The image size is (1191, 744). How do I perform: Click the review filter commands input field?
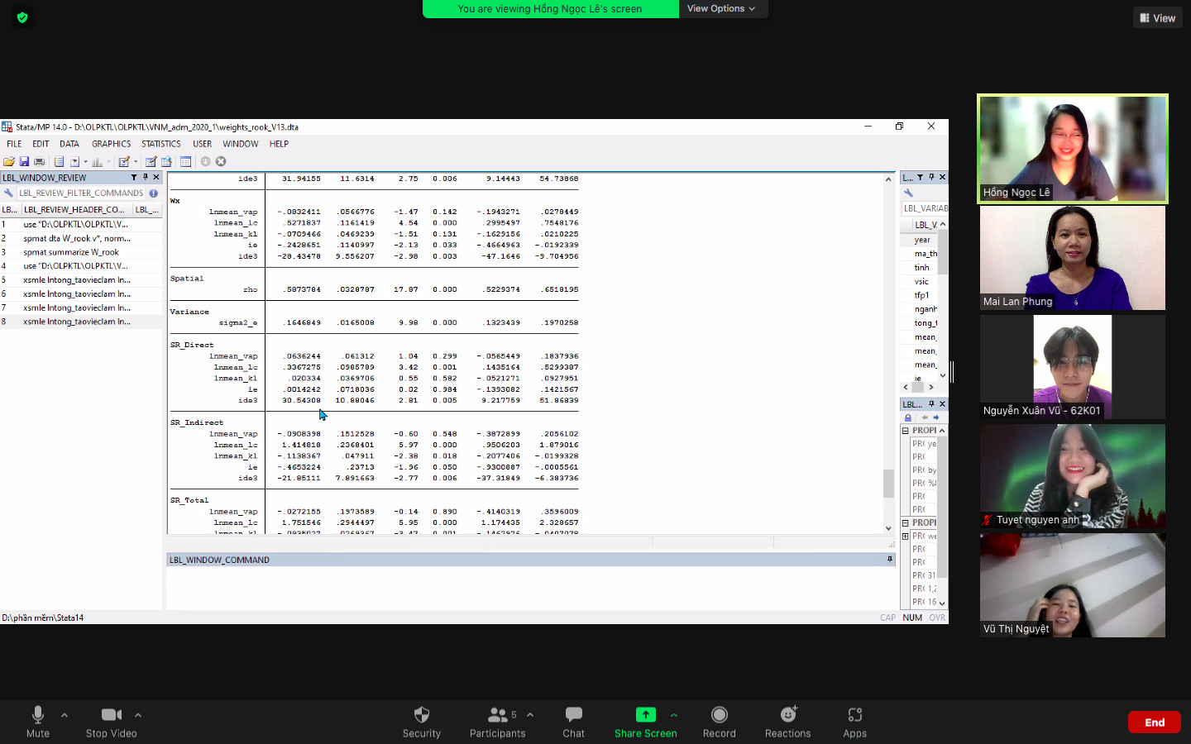coord(81,193)
